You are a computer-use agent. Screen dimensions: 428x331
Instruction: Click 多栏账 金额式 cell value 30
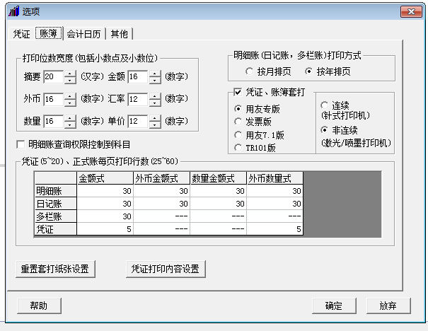pyautogui.click(x=105, y=216)
